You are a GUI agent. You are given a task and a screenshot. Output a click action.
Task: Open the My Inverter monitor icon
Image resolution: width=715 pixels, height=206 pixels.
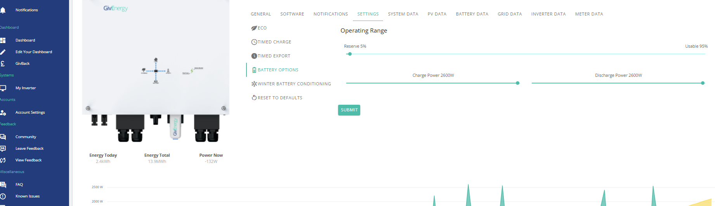[3, 88]
